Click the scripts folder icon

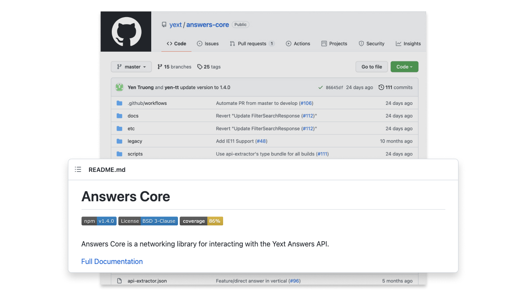[x=119, y=154]
